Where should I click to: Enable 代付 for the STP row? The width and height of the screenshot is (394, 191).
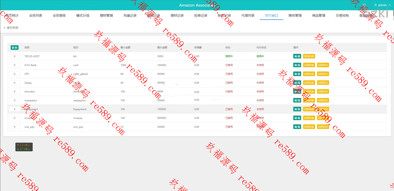tap(323, 74)
